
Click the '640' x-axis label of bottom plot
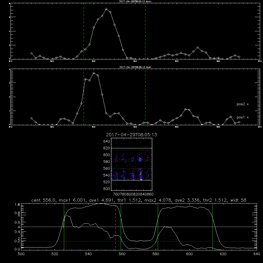[x=257, y=254]
